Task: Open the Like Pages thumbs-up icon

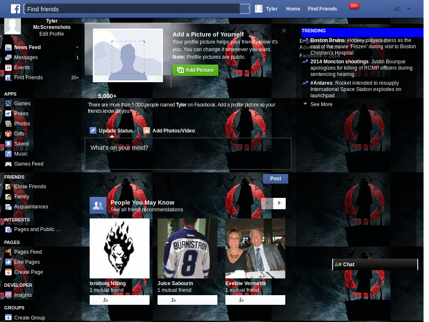Action: [8, 262]
